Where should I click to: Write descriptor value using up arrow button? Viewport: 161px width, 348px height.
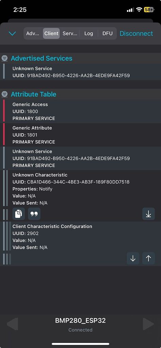click(x=148, y=258)
